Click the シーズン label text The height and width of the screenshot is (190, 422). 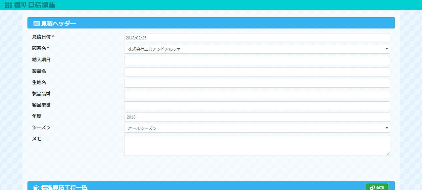41,127
